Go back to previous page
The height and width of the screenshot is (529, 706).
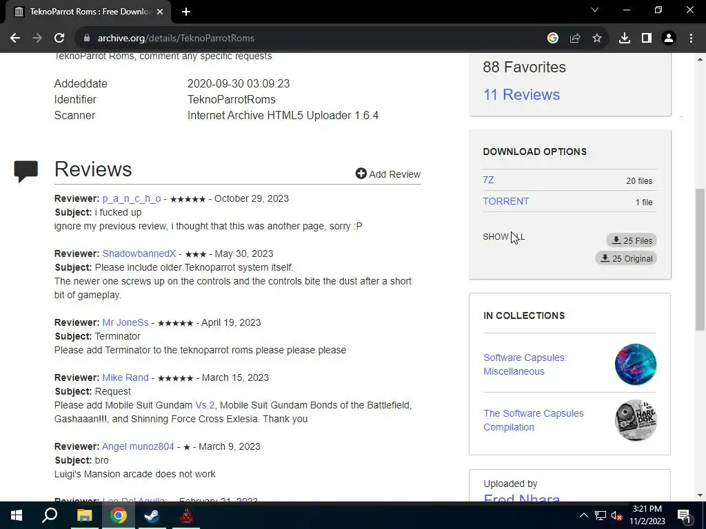coord(15,39)
